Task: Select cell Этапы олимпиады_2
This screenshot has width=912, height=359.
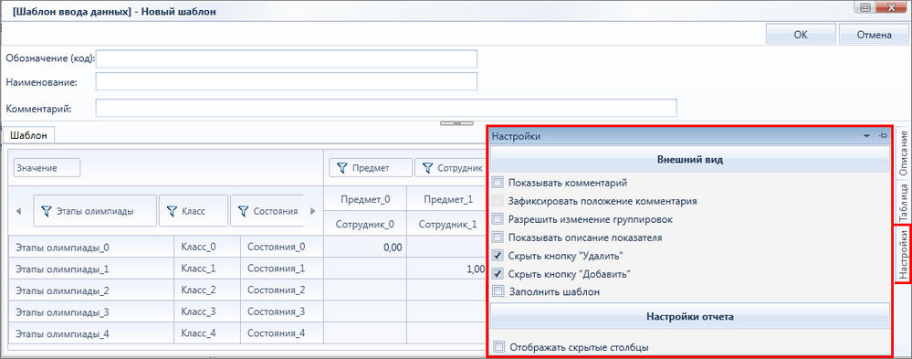Action: pyautogui.click(x=91, y=290)
